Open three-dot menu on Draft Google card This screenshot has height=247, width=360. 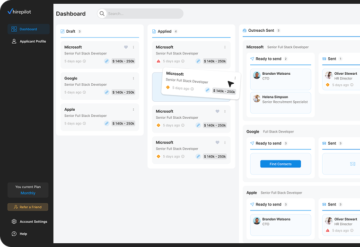click(133, 79)
